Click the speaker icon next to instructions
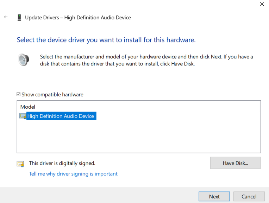Viewport: 269px width, 203px height. point(24,60)
